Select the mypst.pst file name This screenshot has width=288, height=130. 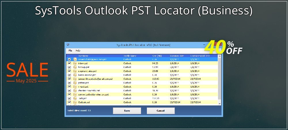click(x=83, y=87)
